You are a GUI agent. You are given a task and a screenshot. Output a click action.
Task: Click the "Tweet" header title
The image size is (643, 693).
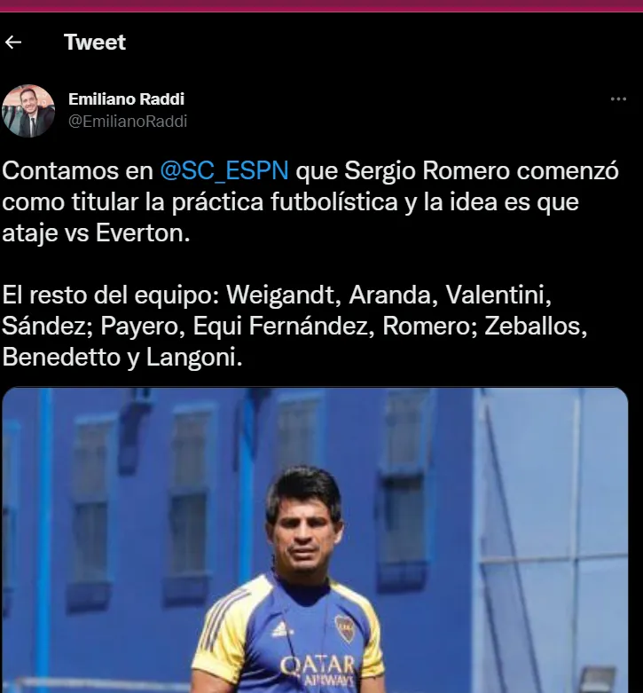(95, 43)
